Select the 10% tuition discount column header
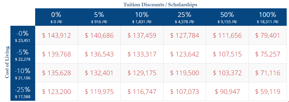Viewport: 289px width, 102px height. pyautogui.click(x=142, y=17)
